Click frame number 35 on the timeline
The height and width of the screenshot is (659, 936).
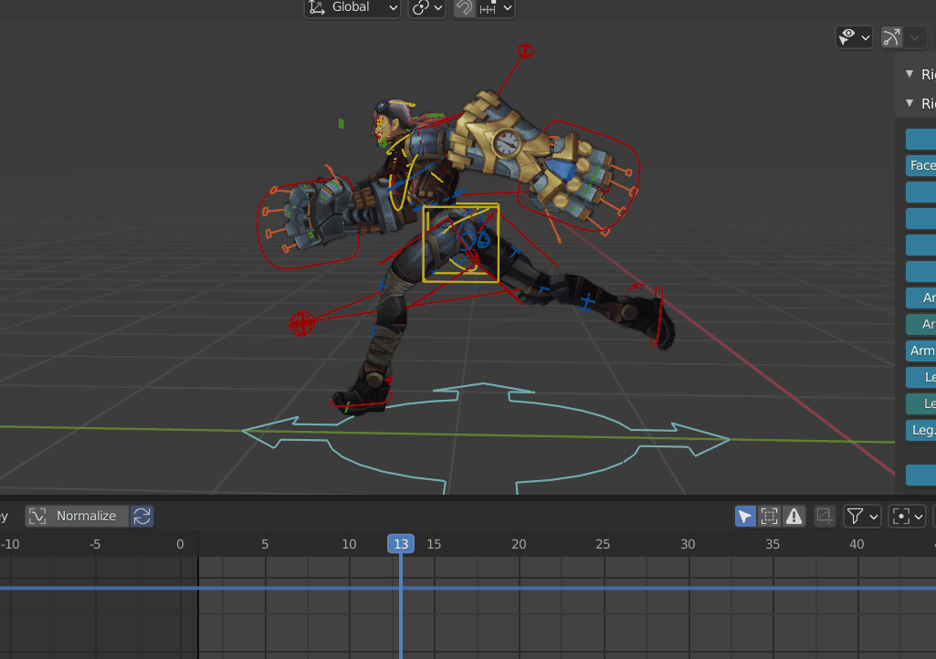(773, 544)
